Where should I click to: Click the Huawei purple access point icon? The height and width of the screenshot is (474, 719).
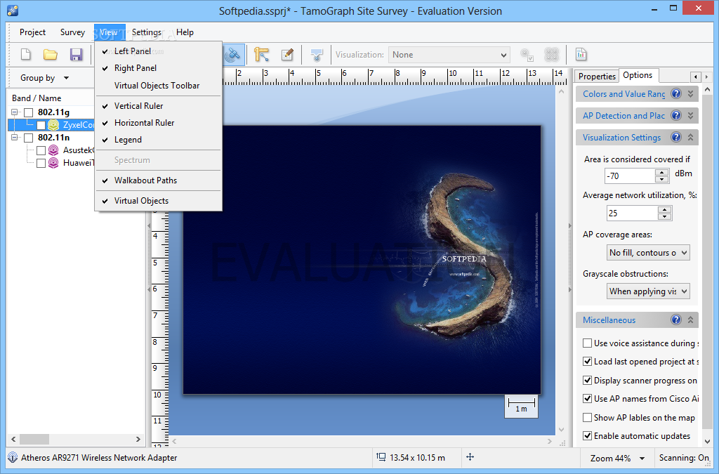pyautogui.click(x=53, y=163)
